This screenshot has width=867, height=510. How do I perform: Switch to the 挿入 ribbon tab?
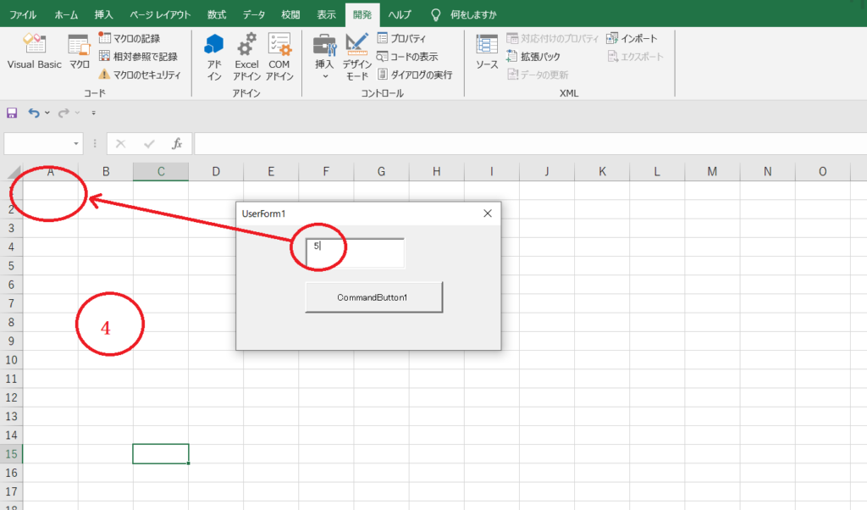tap(103, 14)
